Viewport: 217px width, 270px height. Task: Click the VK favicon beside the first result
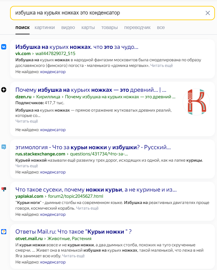[4, 47]
